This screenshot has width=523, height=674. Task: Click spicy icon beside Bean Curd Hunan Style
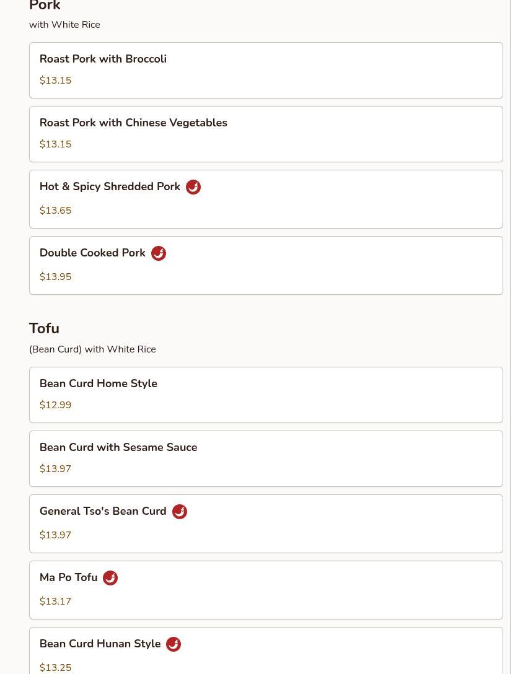pos(174,644)
